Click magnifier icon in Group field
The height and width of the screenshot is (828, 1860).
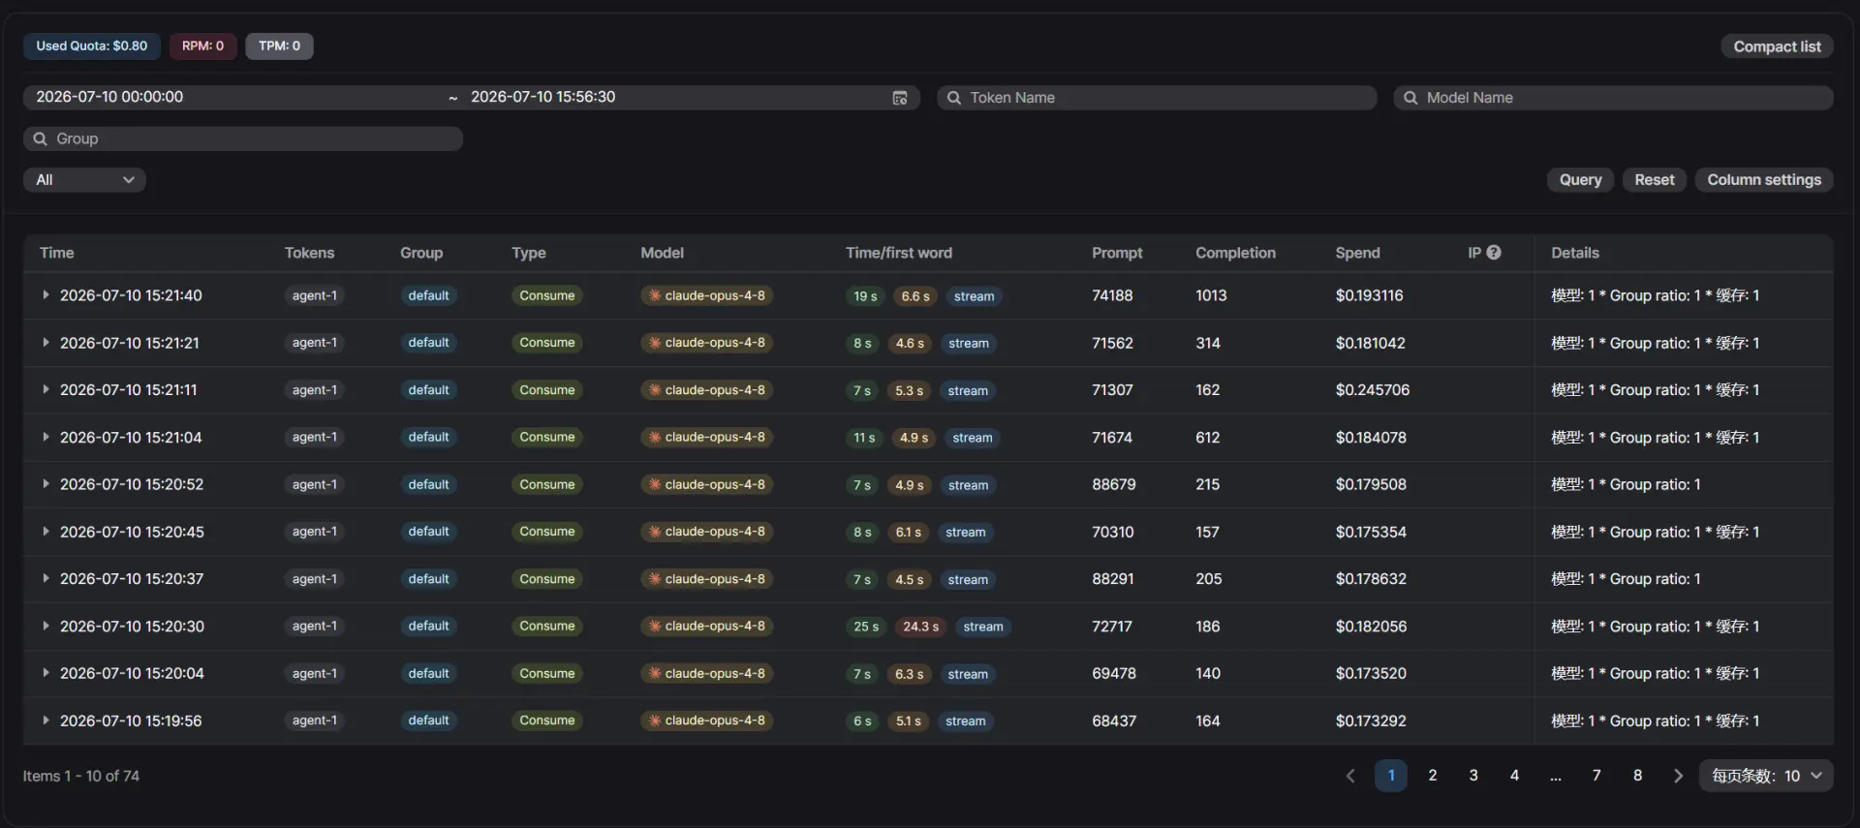point(40,138)
